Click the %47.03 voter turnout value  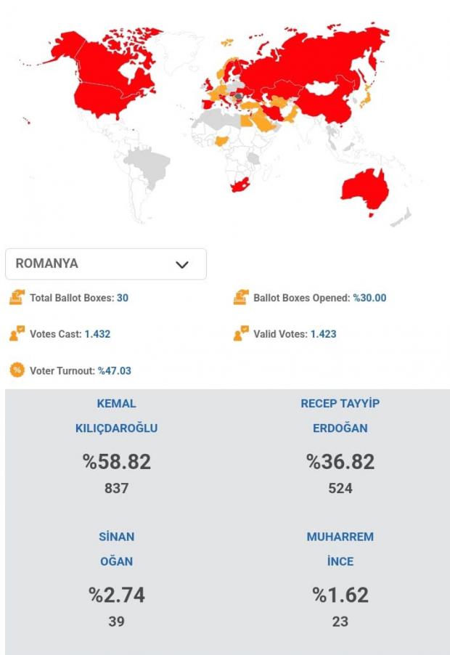[x=115, y=370]
